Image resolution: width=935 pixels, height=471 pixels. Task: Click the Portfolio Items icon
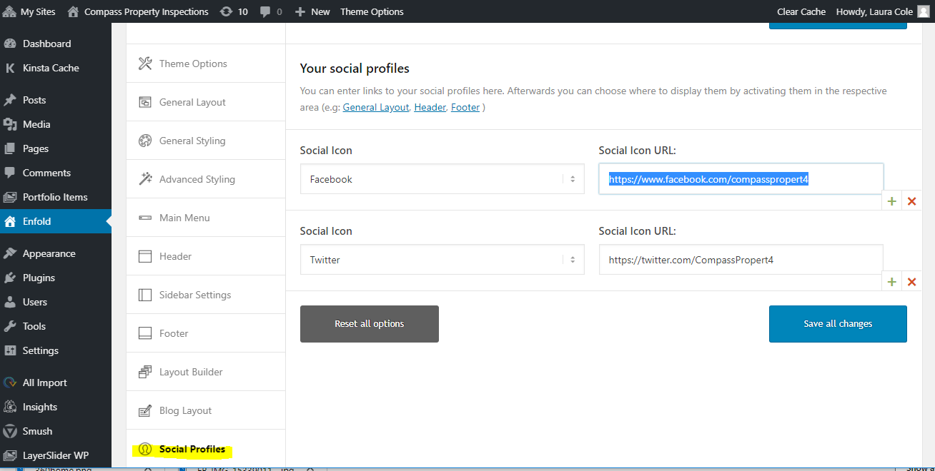[10, 197]
